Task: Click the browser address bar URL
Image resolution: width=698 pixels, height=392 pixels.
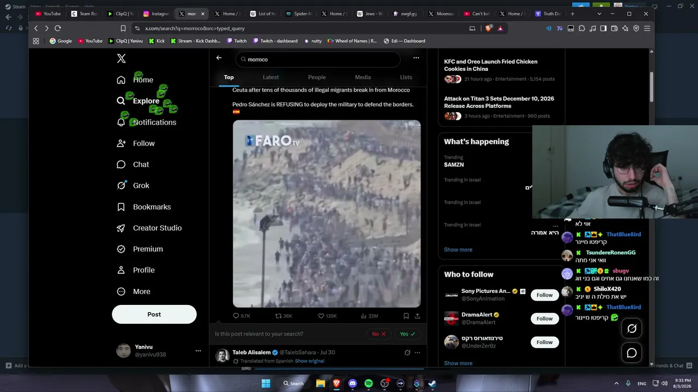Action: click(195, 28)
